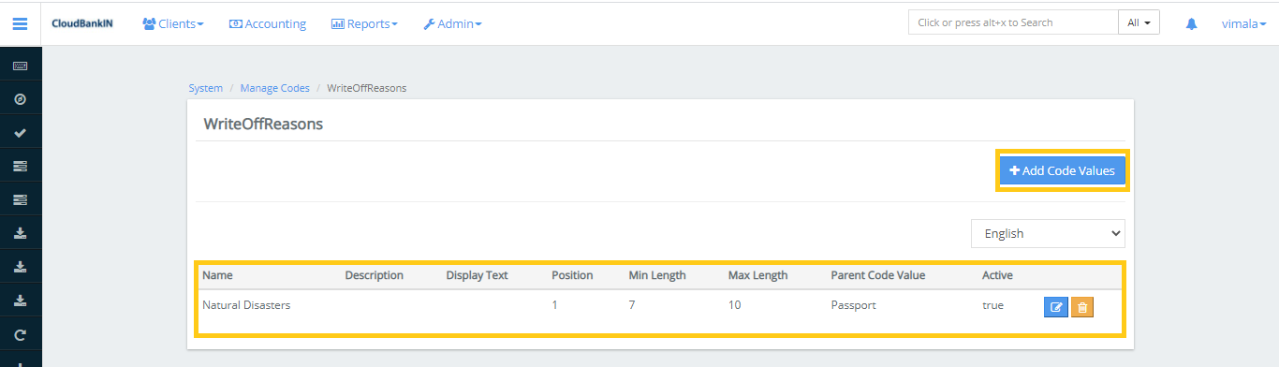Navigate to System breadcrumb
This screenshot has width=1279, height=367.
pos(206,88)
